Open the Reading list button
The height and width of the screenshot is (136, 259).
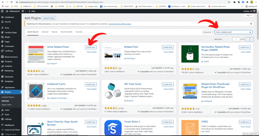tap(251, 6)
